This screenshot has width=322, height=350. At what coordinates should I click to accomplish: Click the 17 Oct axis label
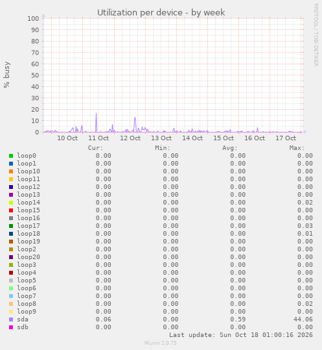[x=286, y=138]
